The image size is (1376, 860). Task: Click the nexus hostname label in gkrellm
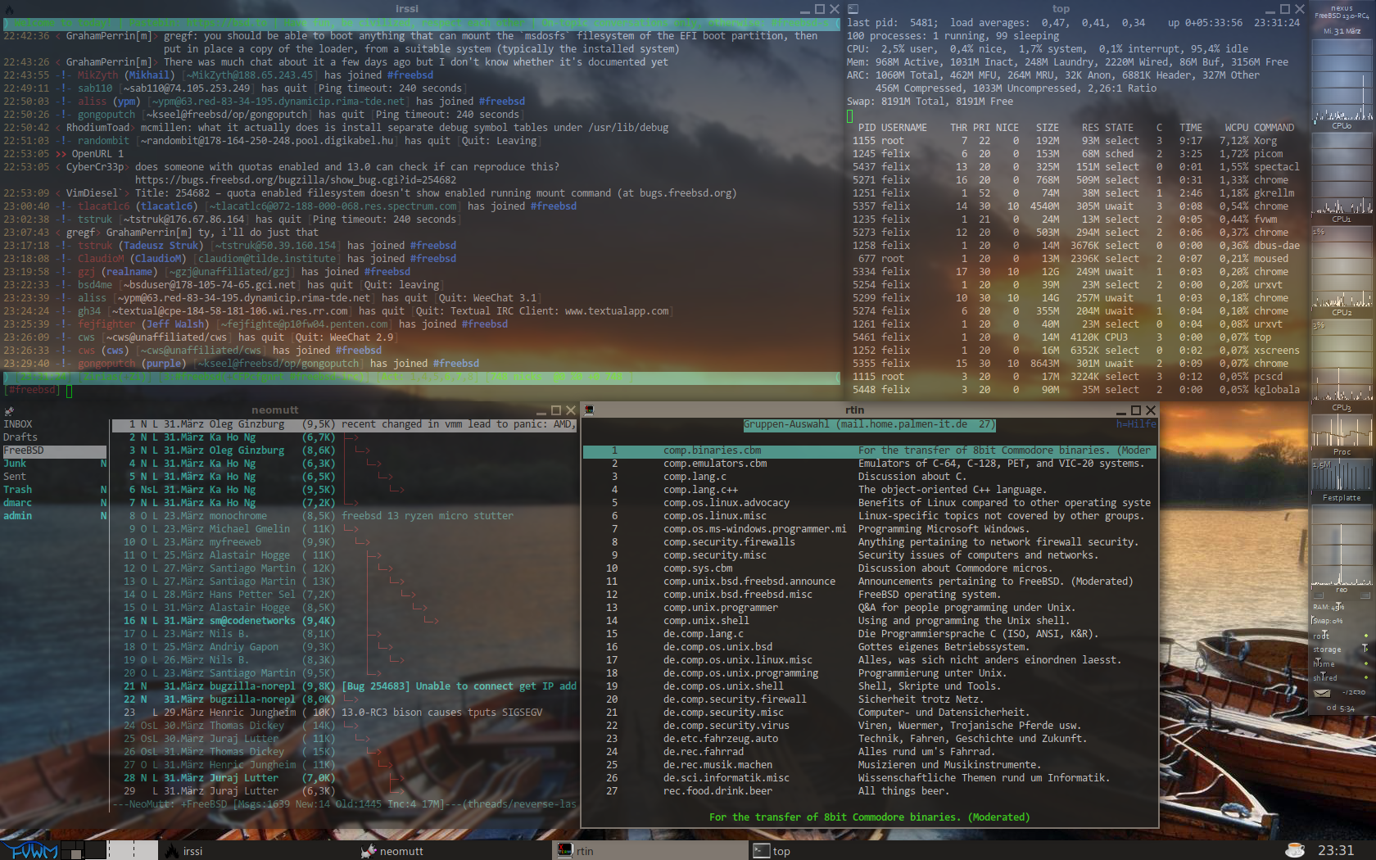coord(1342,8)
